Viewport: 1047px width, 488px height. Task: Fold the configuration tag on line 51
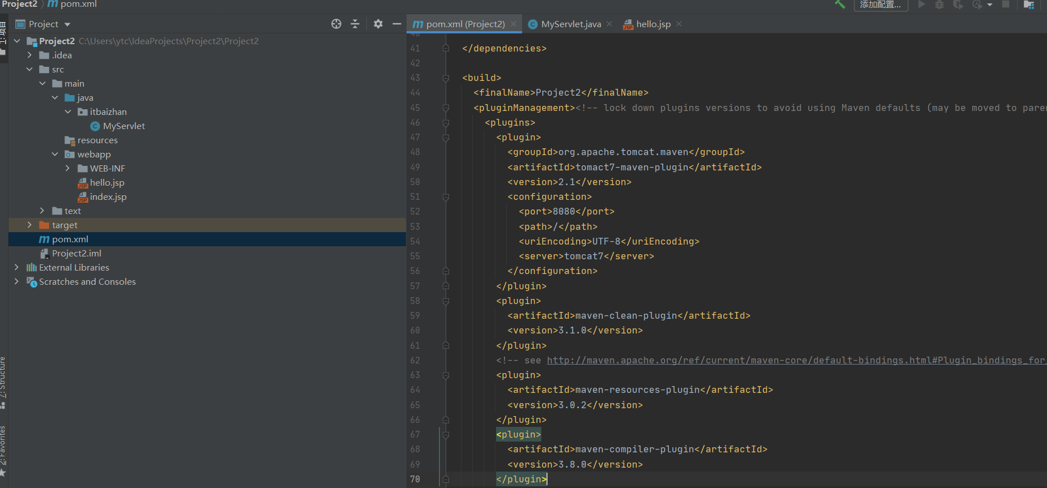446,197
